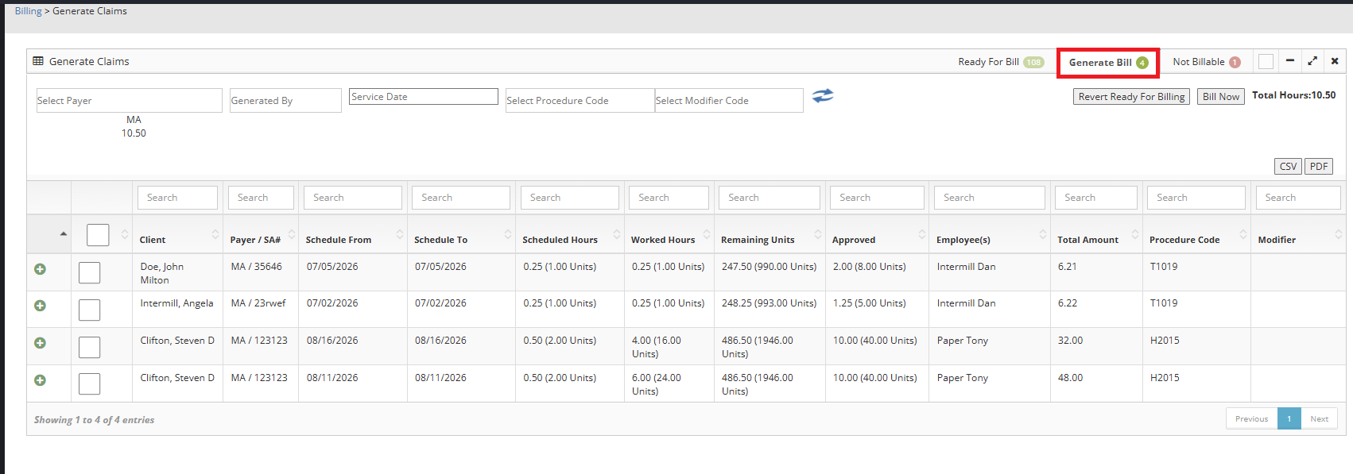Export table as PDF
Screen dimensions: 1353x474
[1319, 166]
